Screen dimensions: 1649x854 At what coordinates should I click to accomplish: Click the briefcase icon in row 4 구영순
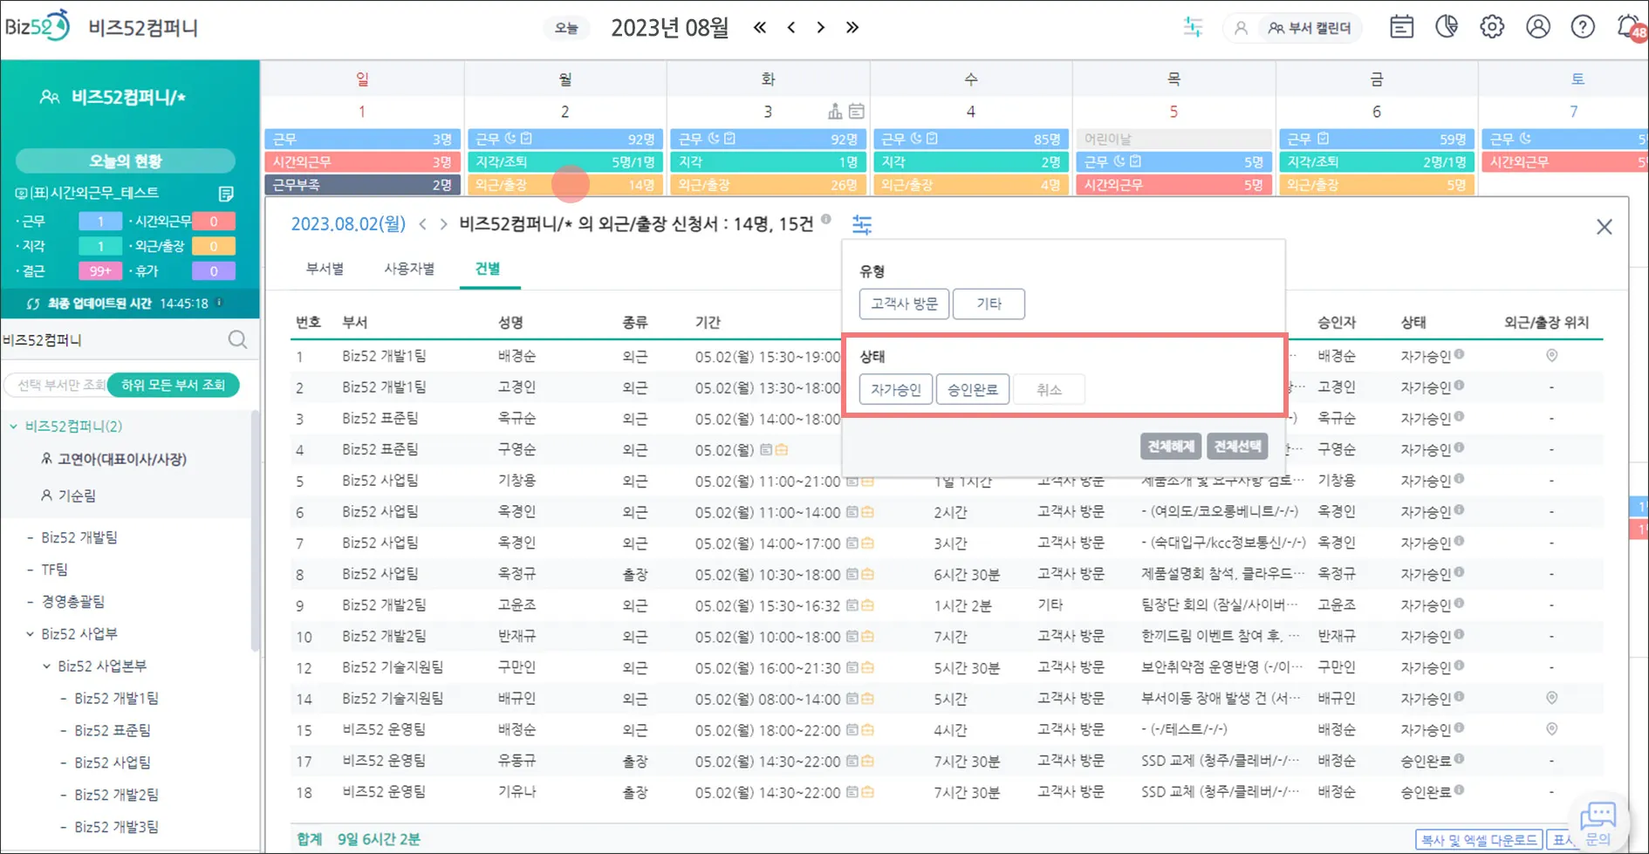782,450
